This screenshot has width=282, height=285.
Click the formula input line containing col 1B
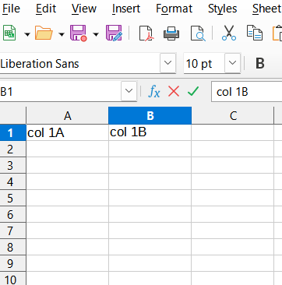(x=247, y=92)
